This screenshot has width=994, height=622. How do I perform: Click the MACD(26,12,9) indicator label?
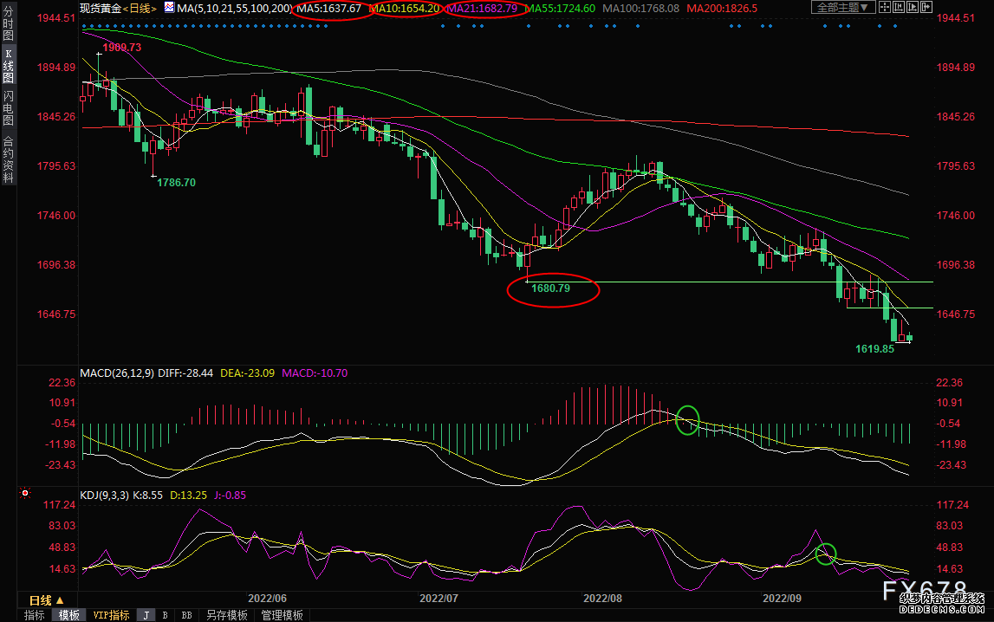point(117,373)
